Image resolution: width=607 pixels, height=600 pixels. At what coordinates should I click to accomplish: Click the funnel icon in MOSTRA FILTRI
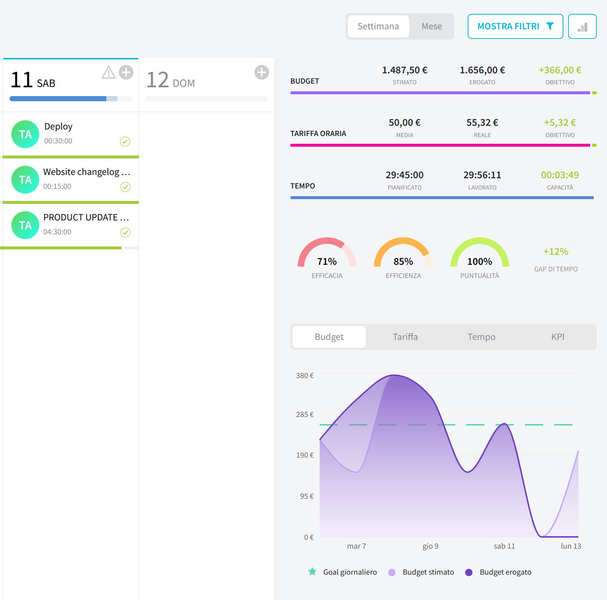550,26
